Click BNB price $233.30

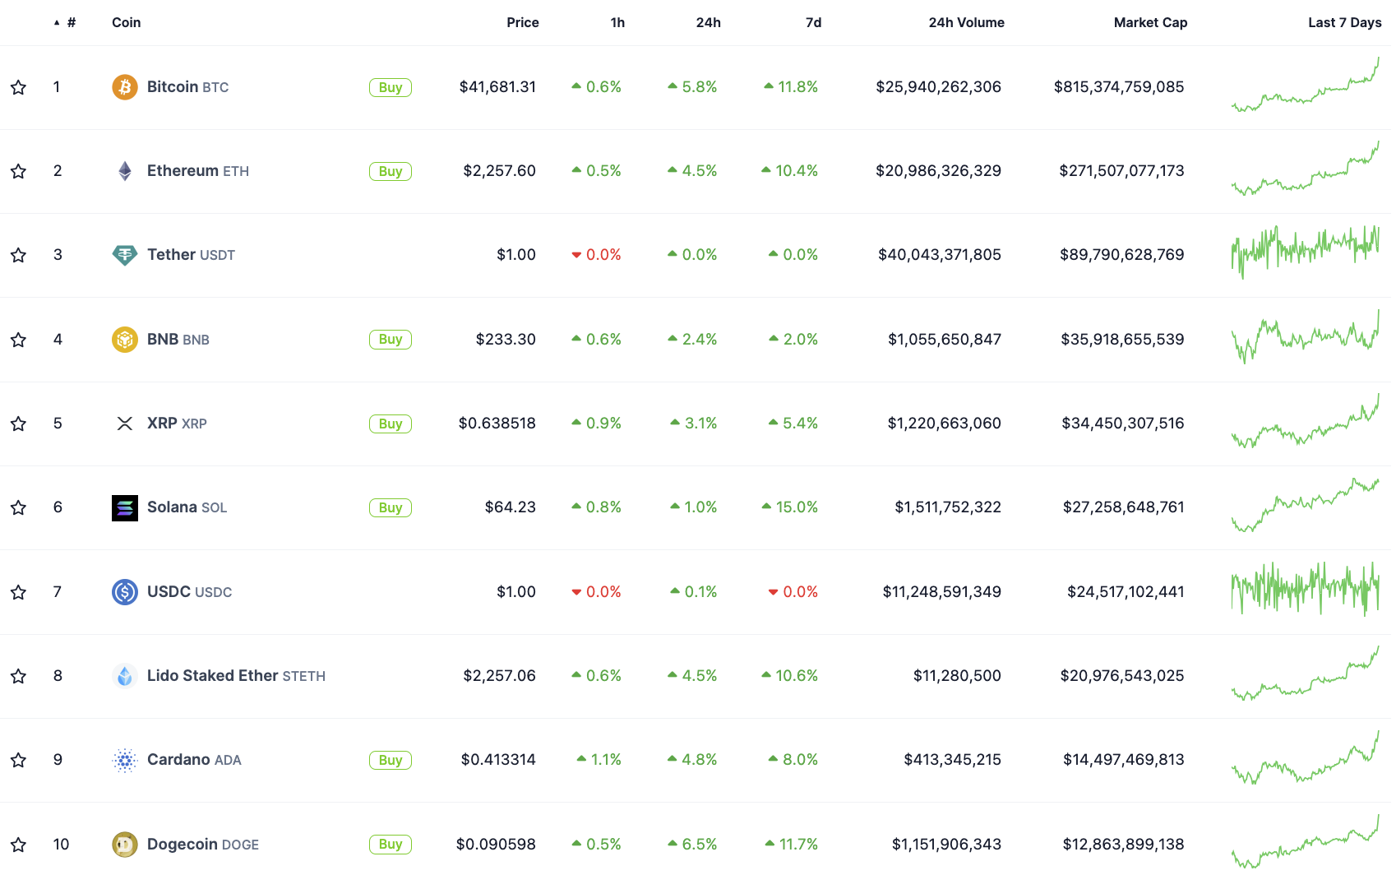click(x=506, y=340)
